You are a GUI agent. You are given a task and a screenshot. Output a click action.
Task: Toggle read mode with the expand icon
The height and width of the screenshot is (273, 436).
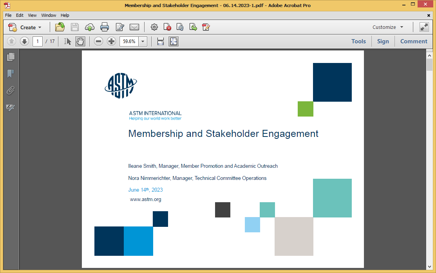pos(424,27)
